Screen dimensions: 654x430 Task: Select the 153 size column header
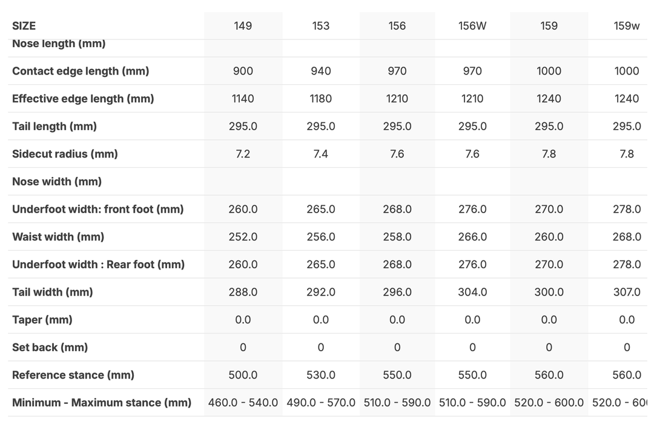point(321,25)
